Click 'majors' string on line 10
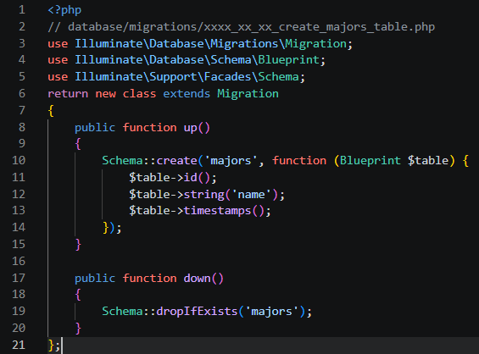 tap(231, 161)
